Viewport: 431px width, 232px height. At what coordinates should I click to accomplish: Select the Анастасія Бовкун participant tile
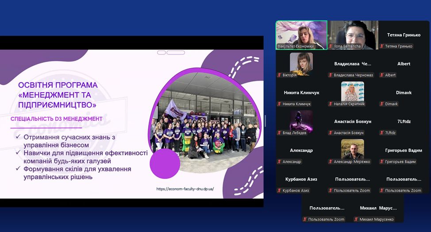[352, 121]
